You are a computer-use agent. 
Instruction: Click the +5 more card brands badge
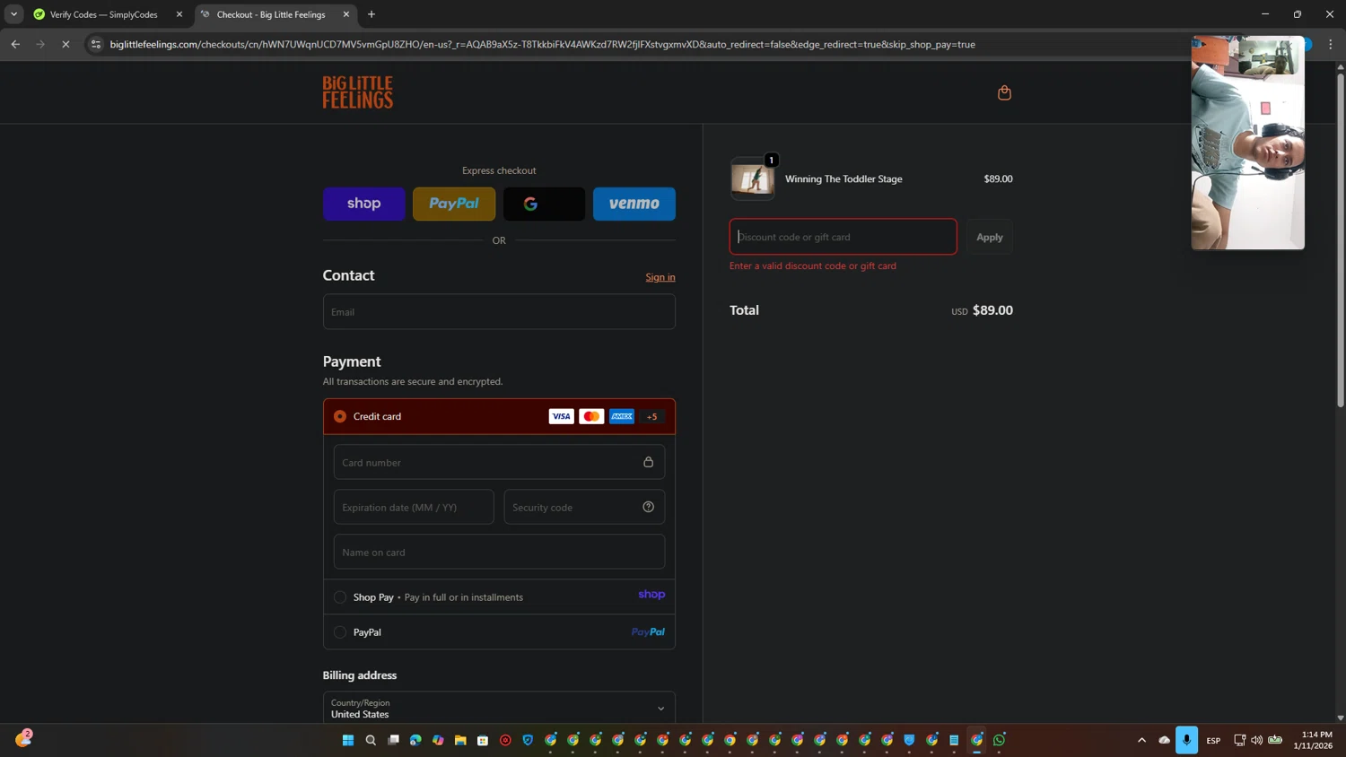coord(652,416)
